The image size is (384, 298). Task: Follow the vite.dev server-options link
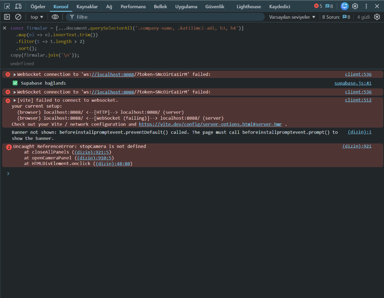pyautogui.click(x=210, y=124)
